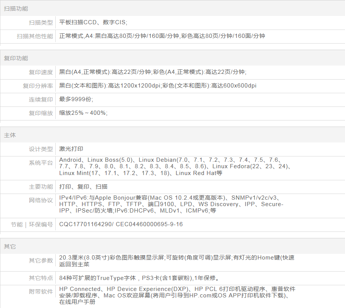This screenshot has width=345, height=308.
Task: Select the 网络协议 row label
Action: pos(41,200)
